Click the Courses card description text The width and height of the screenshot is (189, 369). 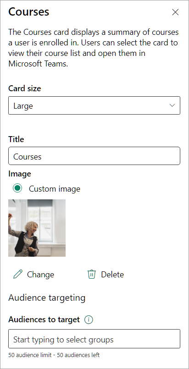point(94,48)
